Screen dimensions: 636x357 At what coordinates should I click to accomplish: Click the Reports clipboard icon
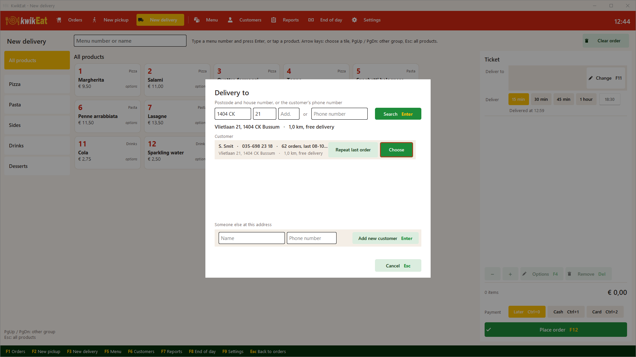point(274,20)
